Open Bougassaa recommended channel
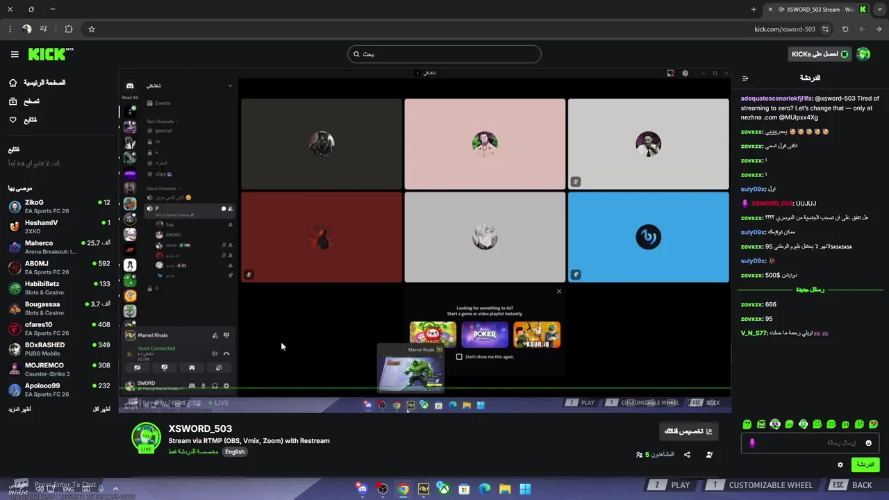The height and width of the screenshot is (500, 889). (x=59, y=308)
